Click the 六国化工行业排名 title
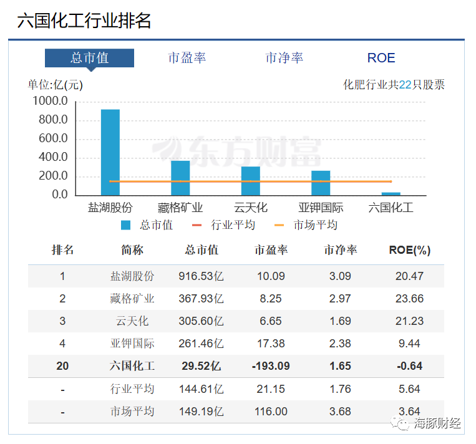476x444 pixels. pyautogui.click(x=84, y=21)
